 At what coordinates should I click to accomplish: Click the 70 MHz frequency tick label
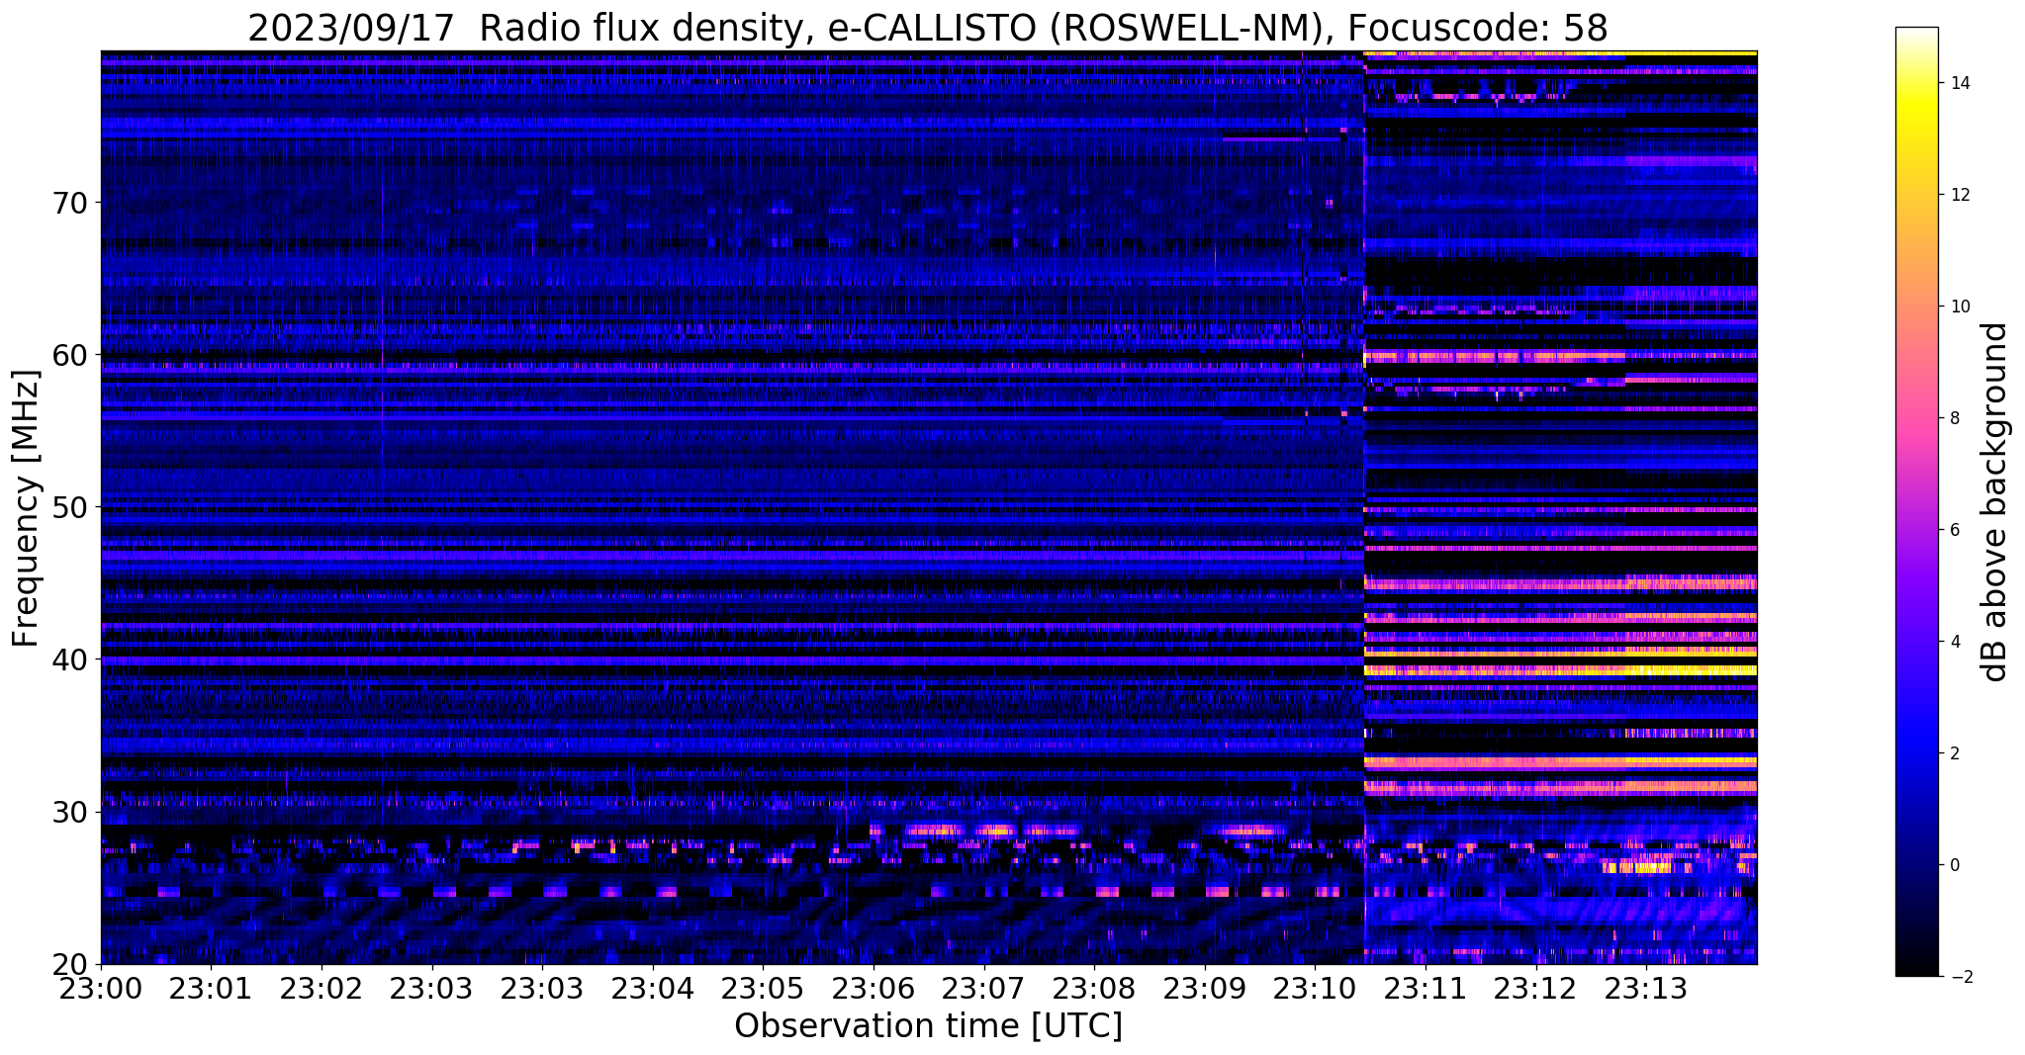(x=68, y=203)
